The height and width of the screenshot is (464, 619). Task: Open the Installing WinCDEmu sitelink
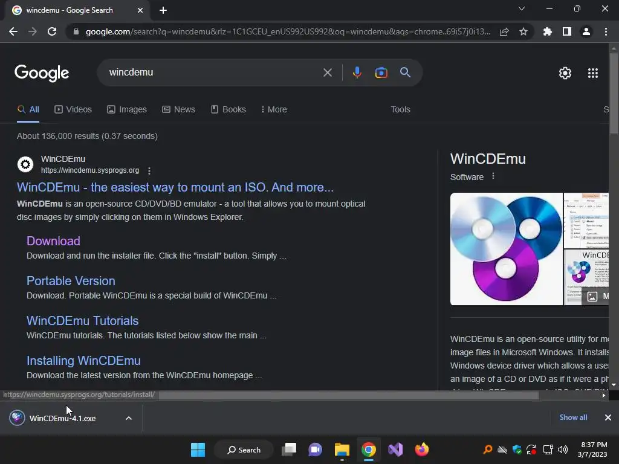(x=83, y=361)
